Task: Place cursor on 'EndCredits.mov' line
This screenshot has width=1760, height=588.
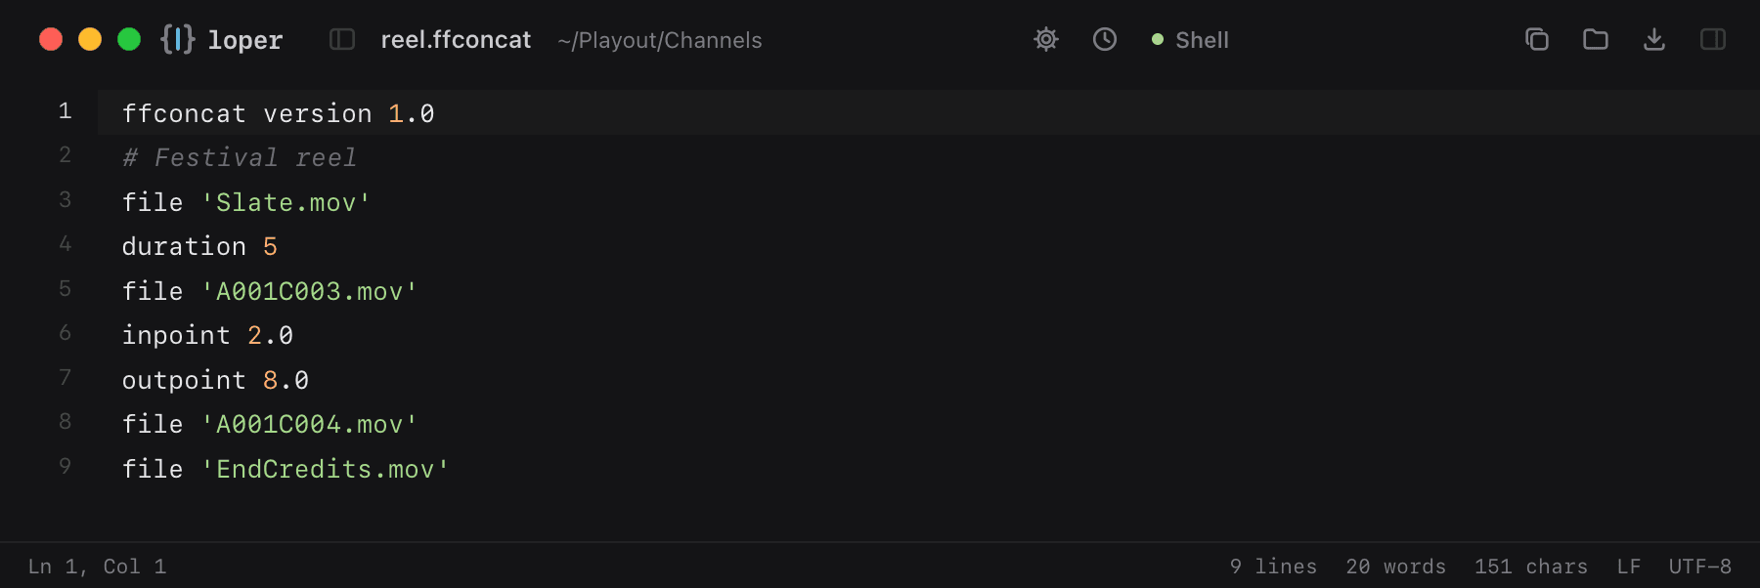Action: [286, 469]
